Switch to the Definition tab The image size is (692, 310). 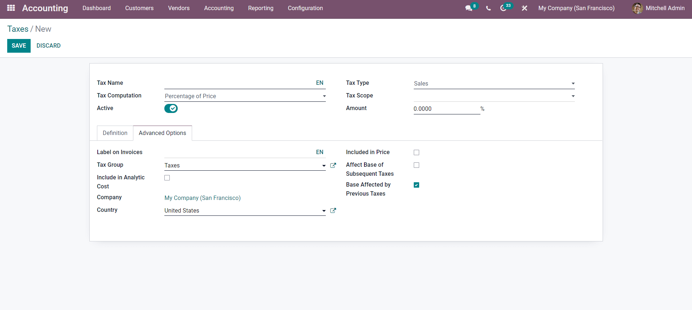(115, 133)
